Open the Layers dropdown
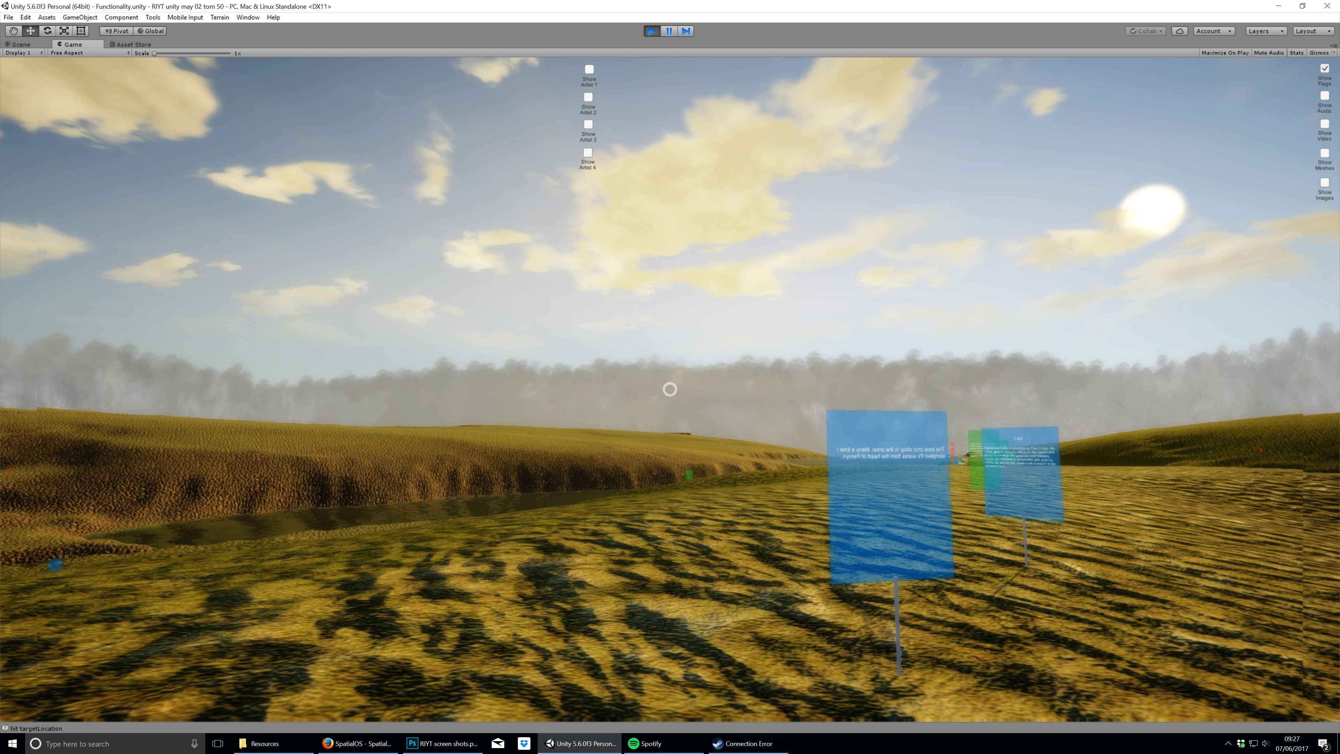The image size is (1340, 754). click(1266, 31)
